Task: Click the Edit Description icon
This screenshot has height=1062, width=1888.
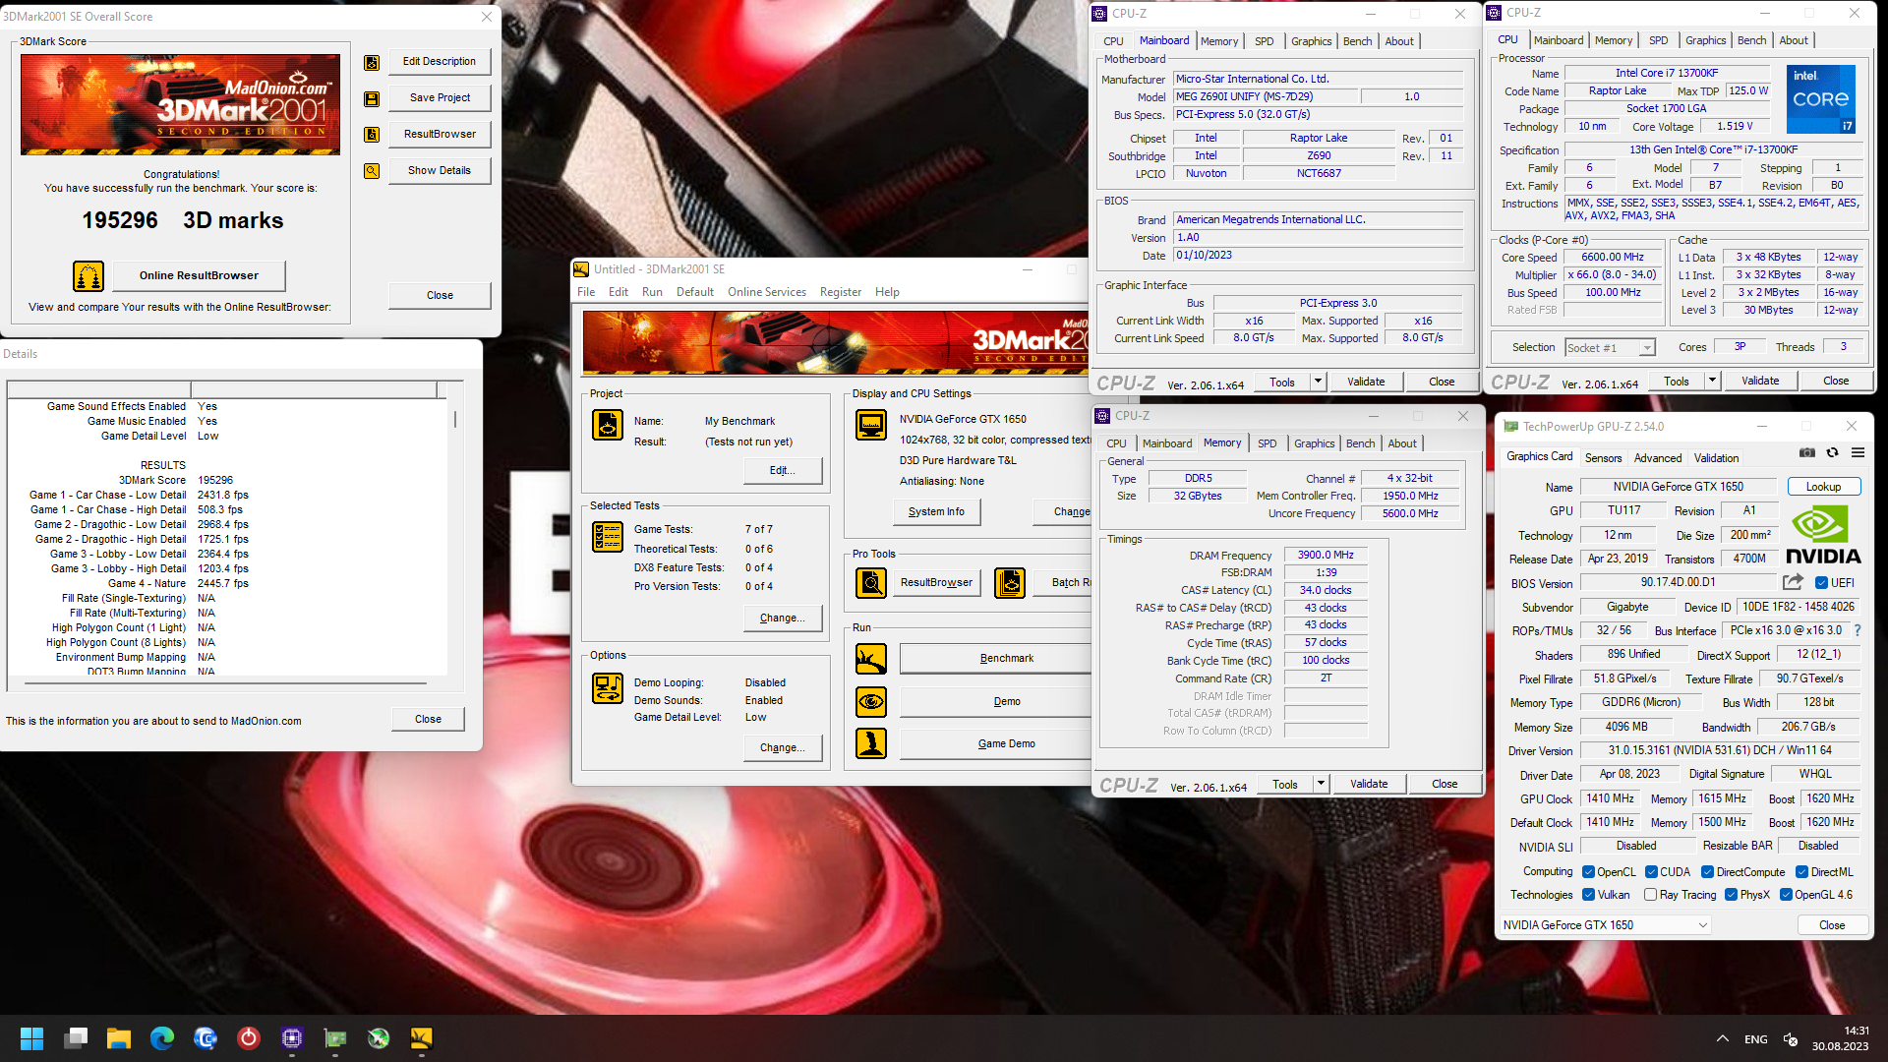Action: [x=372, y=62]
